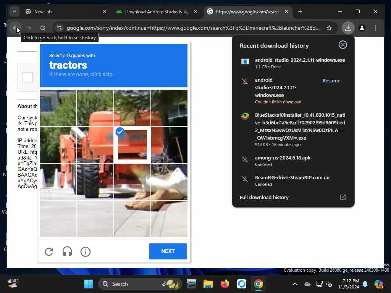Click the browser back arrow button
Viewport: 391px width, 293px height.
15,28
